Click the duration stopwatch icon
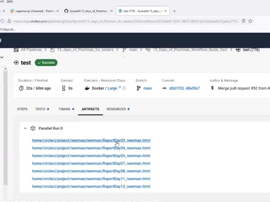This screenshot has height=202, width=270. (21, 88)
